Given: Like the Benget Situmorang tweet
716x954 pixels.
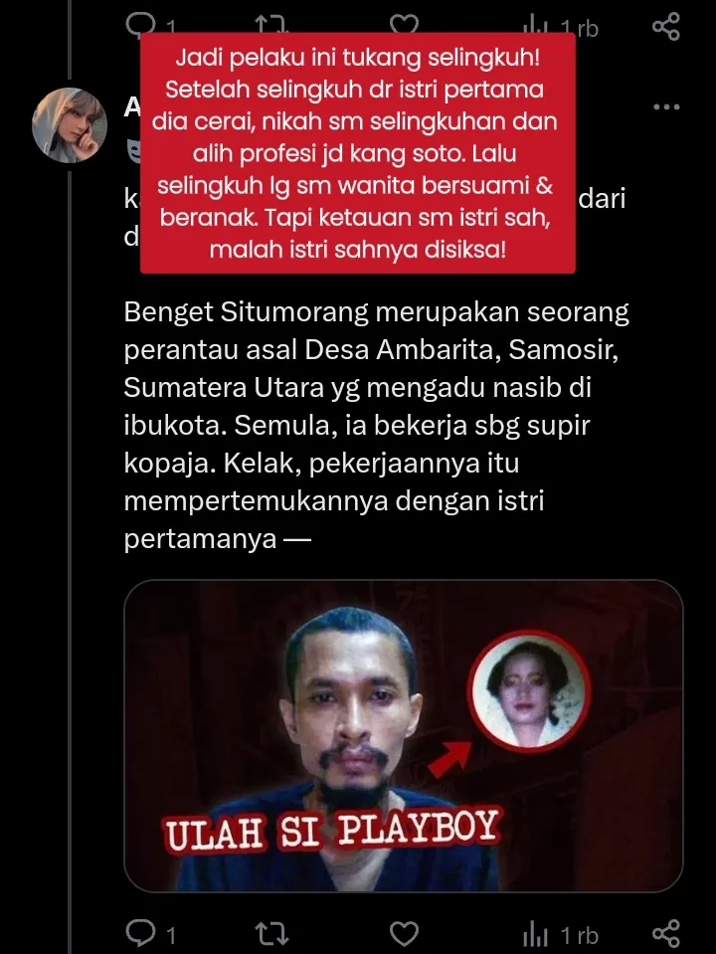Looking at the screenshot, I should (x=404, y=934).
